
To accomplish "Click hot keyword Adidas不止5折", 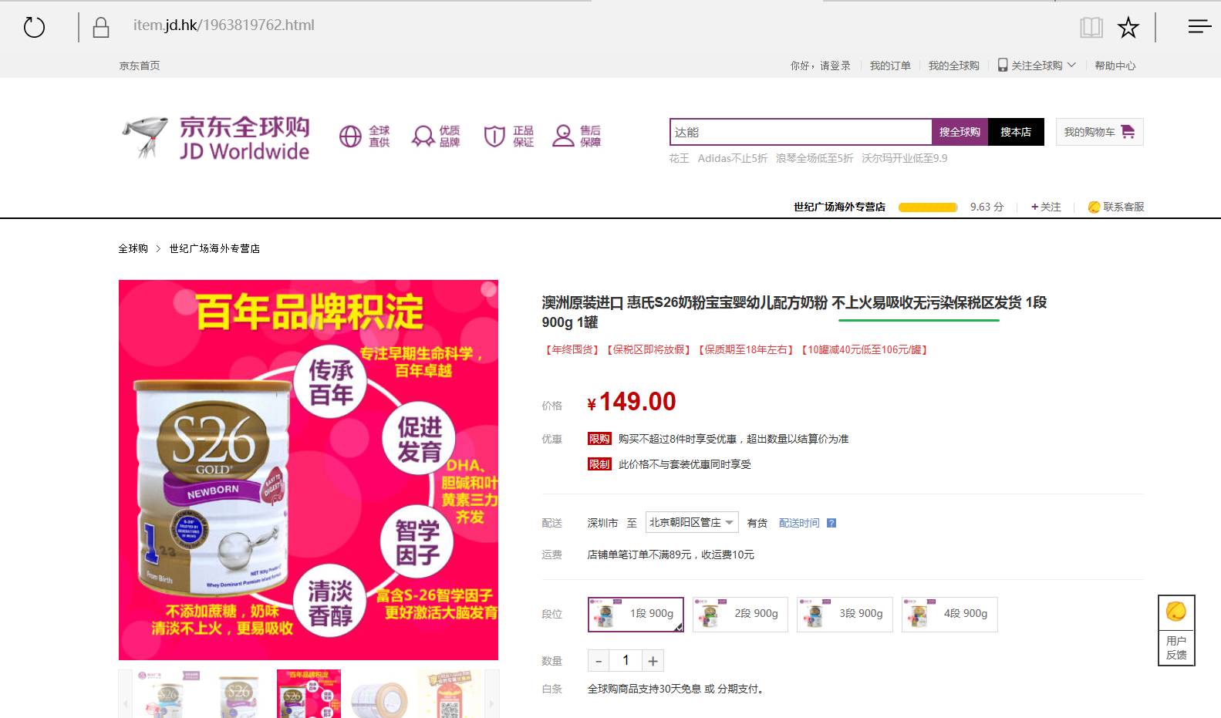I will [x=732, y=158].
